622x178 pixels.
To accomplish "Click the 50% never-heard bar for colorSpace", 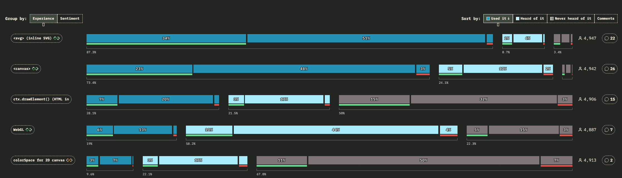I will [423, 160].
